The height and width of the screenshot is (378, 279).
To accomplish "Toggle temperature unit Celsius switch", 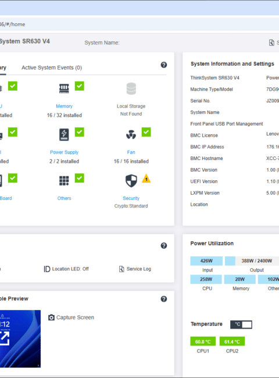I will [241, 324].
